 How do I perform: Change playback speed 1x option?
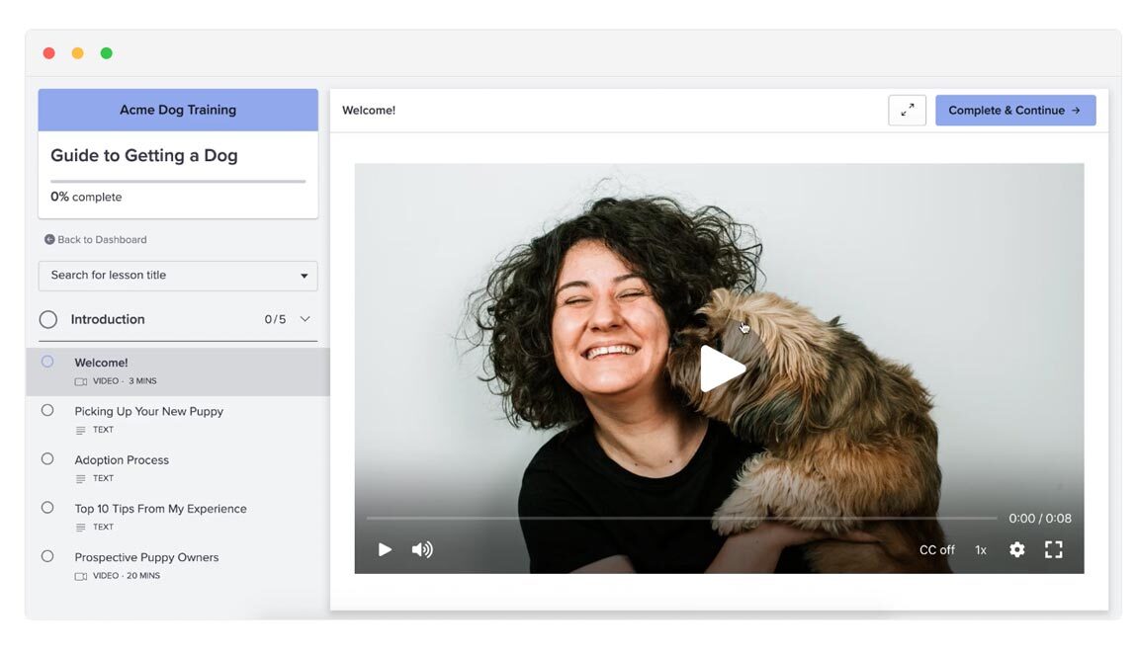[x=981, y=549]
